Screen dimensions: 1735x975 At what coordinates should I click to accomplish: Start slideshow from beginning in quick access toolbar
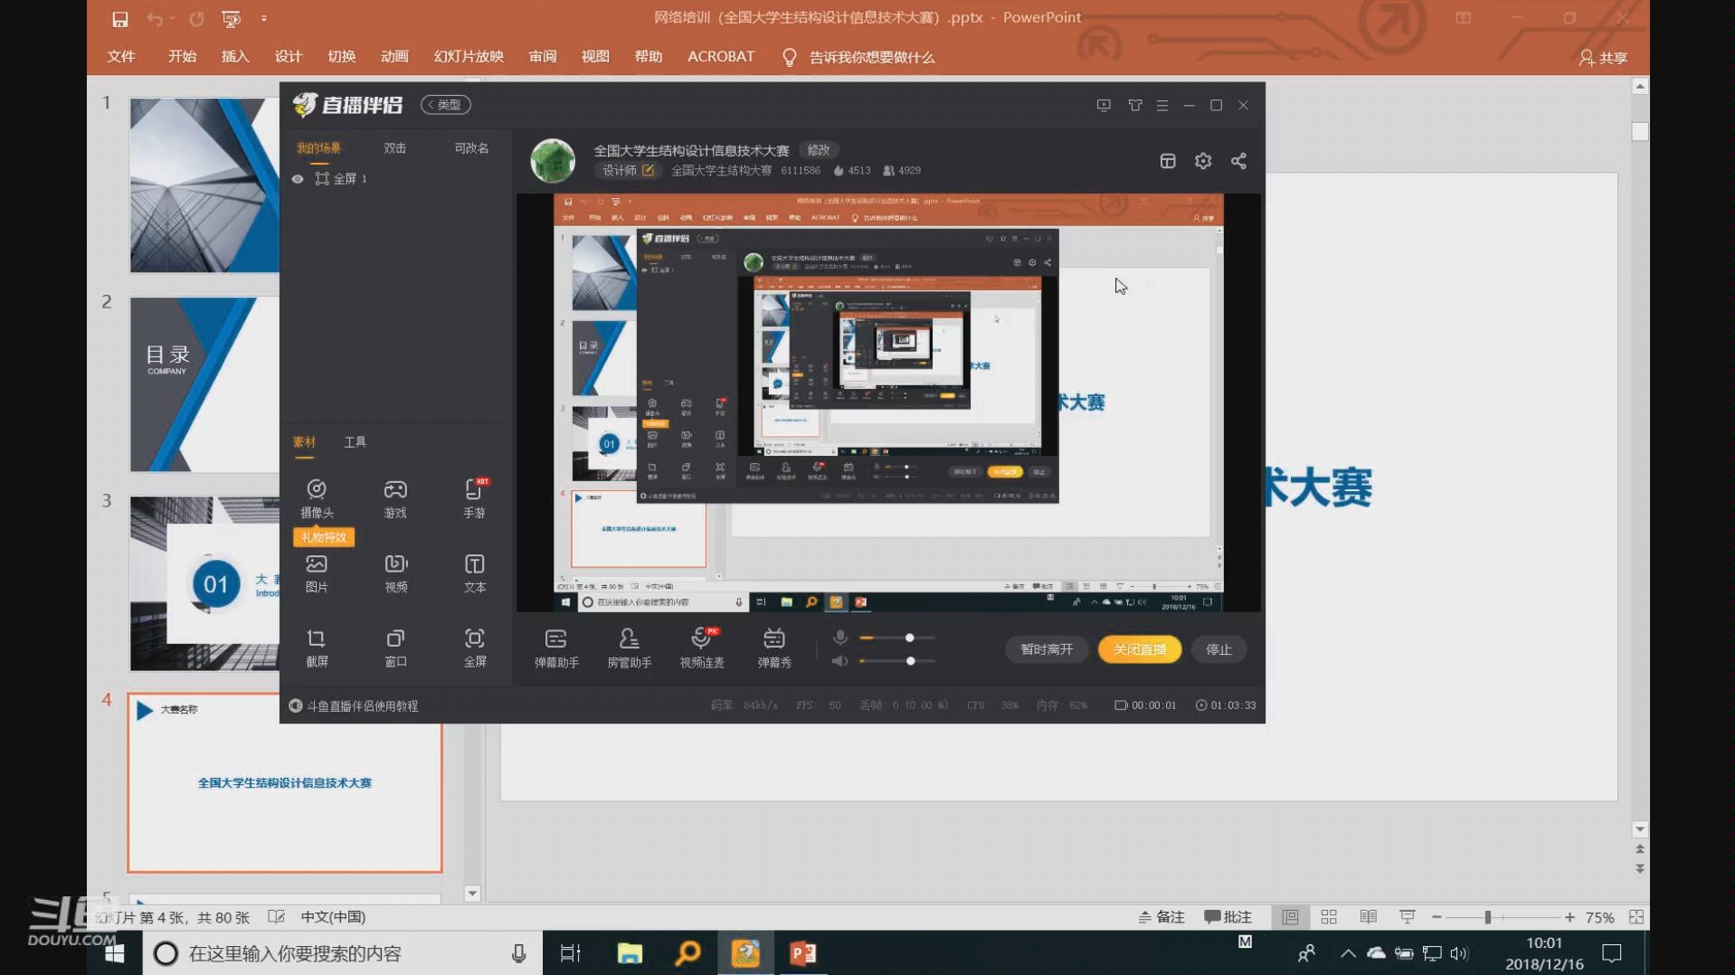tap(231, 18)
